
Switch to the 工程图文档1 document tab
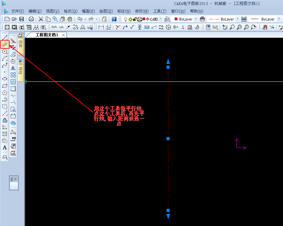(x=47, y=35)
